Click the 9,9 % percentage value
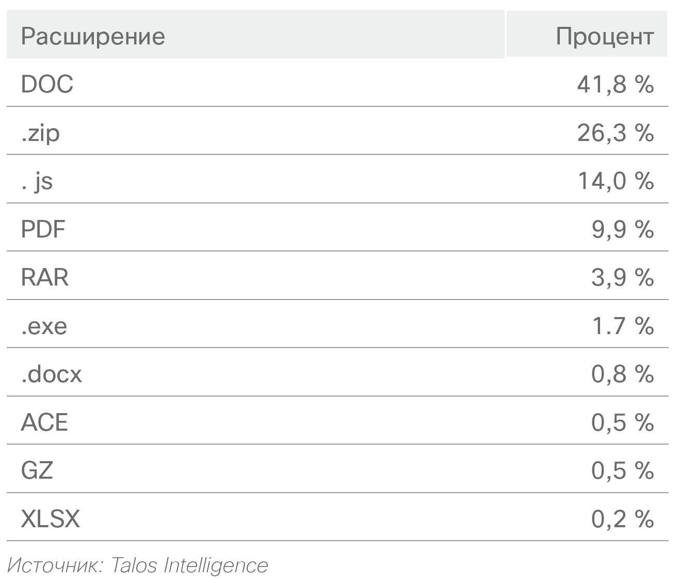 622,229
